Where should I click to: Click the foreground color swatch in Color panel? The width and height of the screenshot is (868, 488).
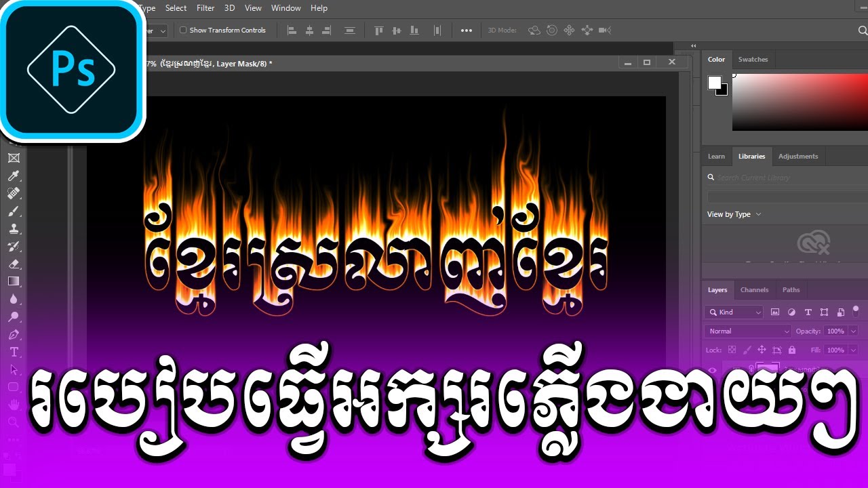pos(715,83)
